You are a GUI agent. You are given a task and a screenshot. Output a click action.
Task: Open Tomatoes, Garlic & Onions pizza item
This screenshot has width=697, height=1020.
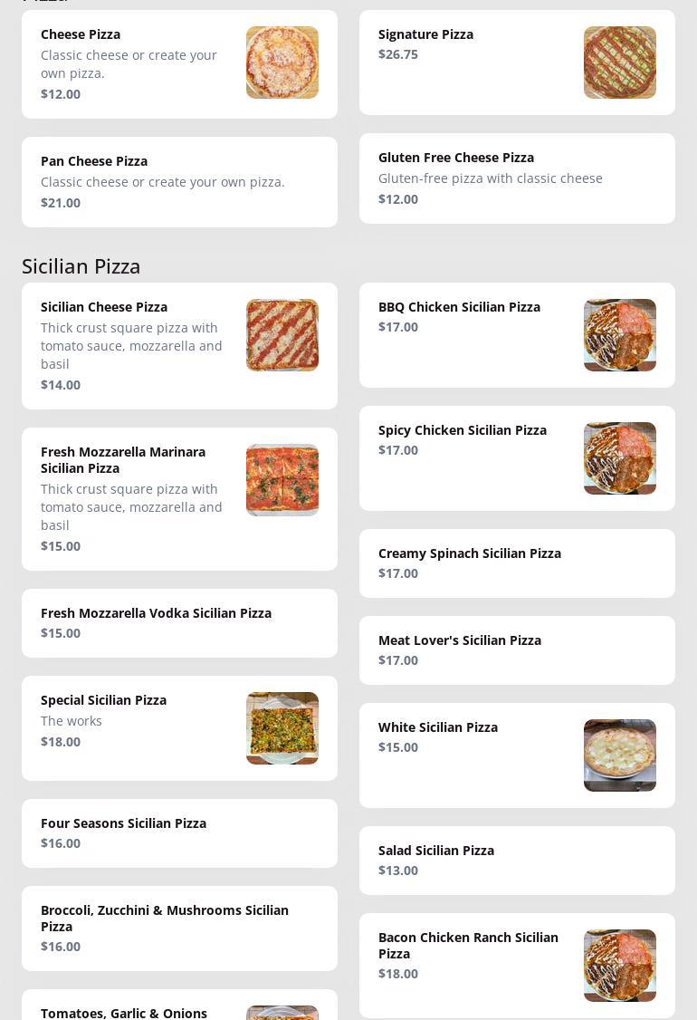click(x=124, y=1013)
